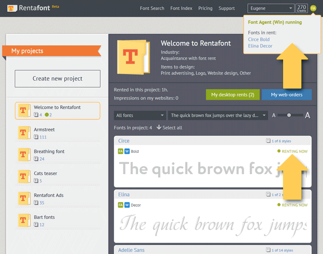Open Elina Decor link in Fonts in rent

(x=260, y=46)
